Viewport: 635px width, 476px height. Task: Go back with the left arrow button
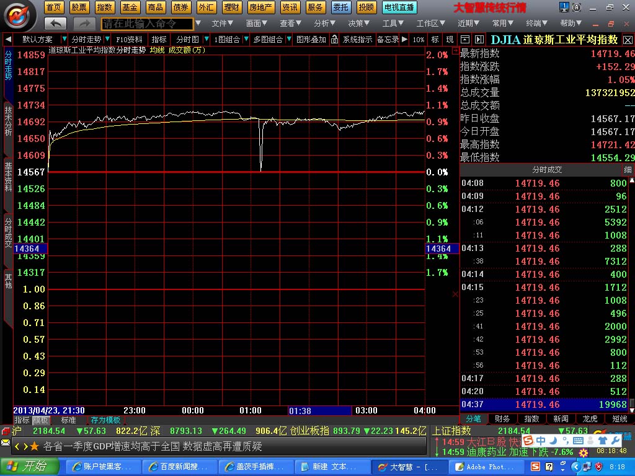pos(55,24)
